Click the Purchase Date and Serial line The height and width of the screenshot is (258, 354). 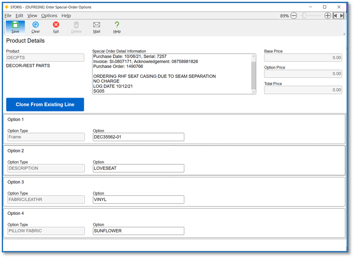pyautogui.click(x=130, y=56)
